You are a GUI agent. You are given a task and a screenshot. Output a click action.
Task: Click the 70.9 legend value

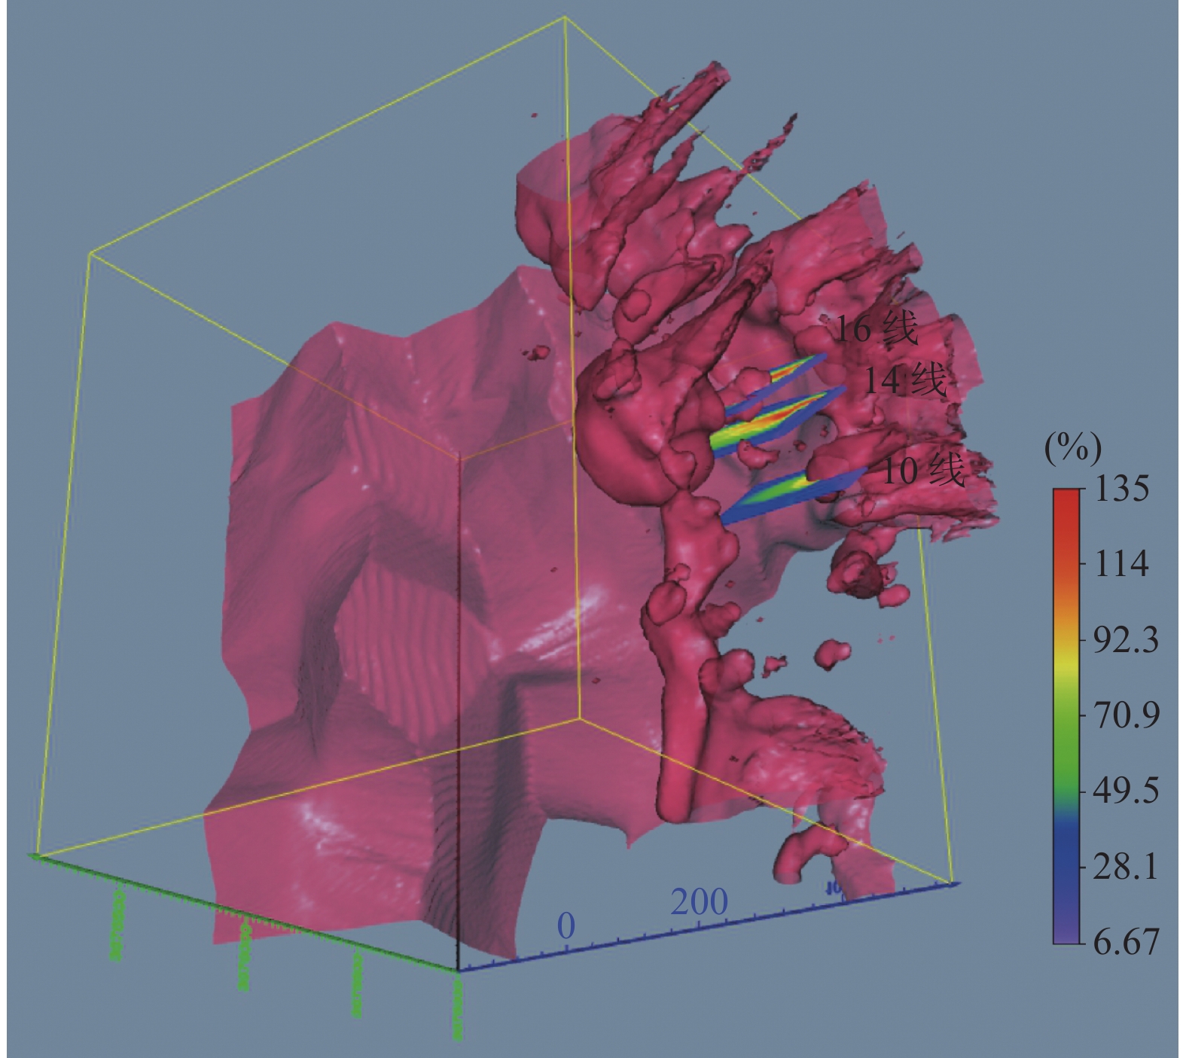click(x=1126, y=715)
